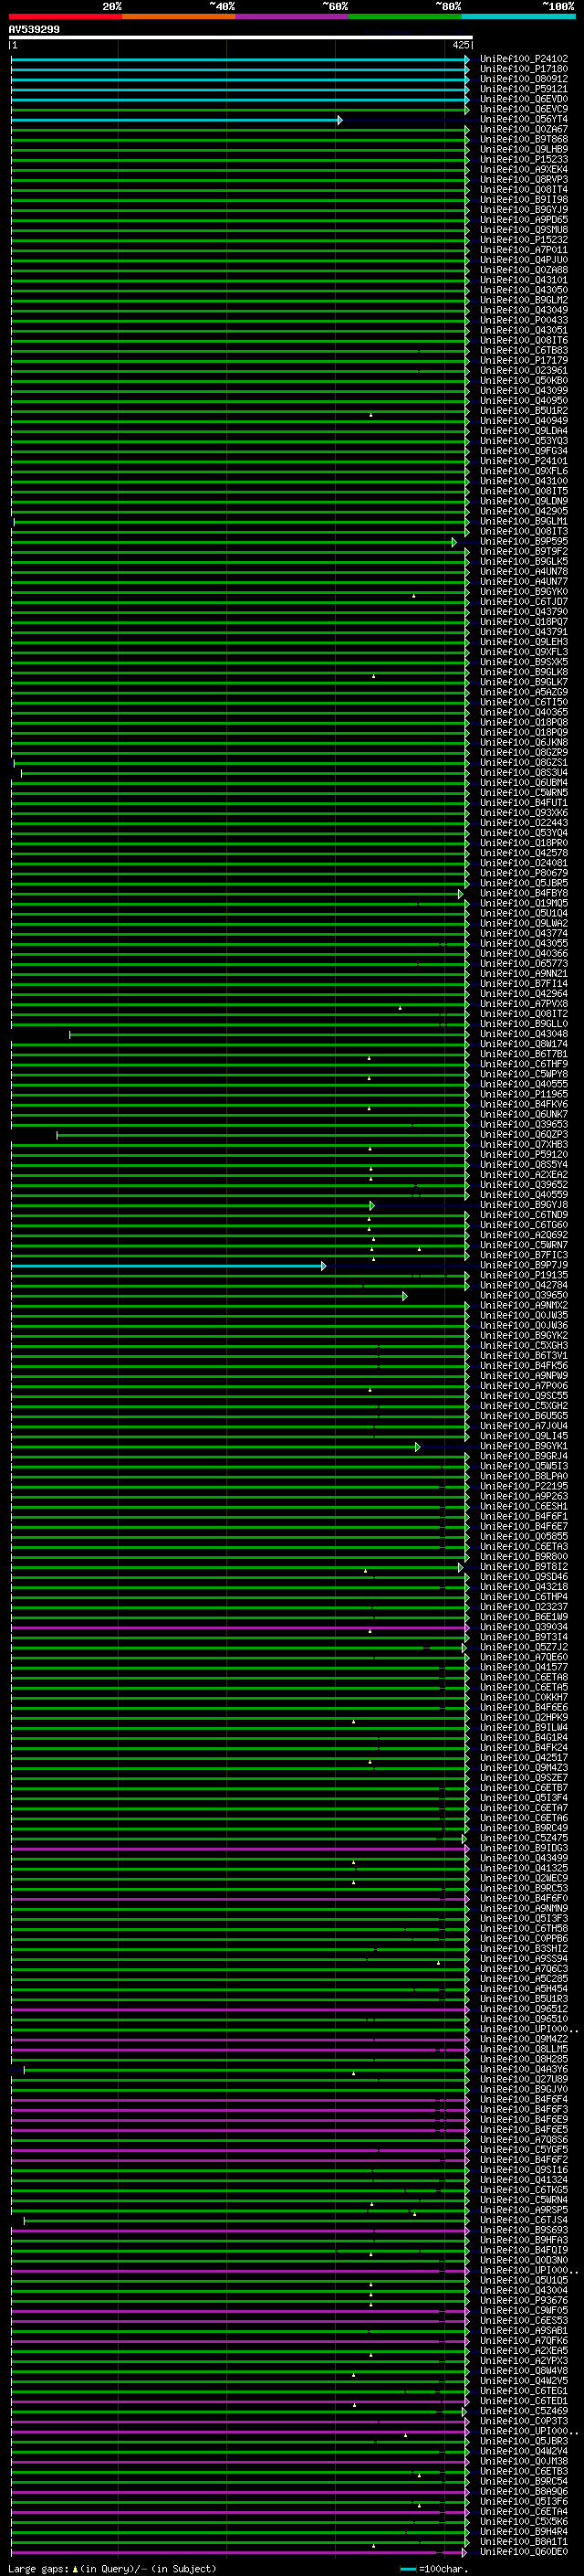This screenshot has width=584, height=2576.
Task: Select hit label UniRef100_B9GYK2
Action: [523, 1336]
